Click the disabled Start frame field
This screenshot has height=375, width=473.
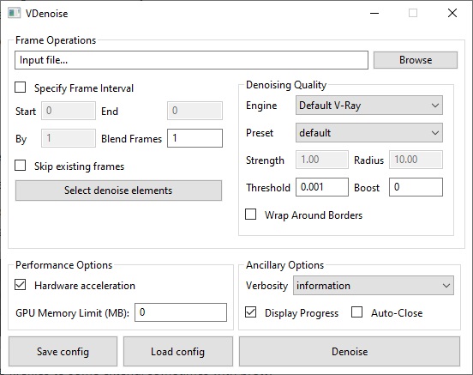[x=69, y=111]
